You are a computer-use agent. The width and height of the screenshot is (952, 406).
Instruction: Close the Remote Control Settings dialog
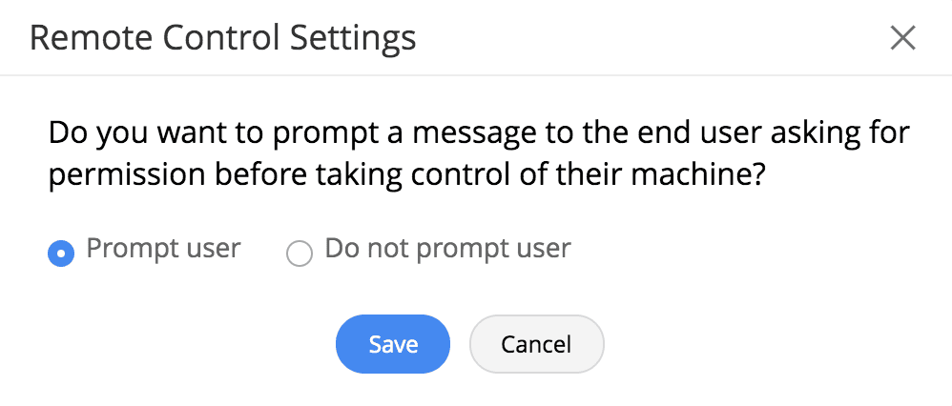pos(901,38)
